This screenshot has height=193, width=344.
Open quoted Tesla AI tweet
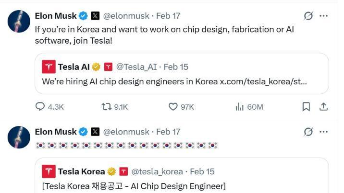pyautogui.click(x=182, y=81)
